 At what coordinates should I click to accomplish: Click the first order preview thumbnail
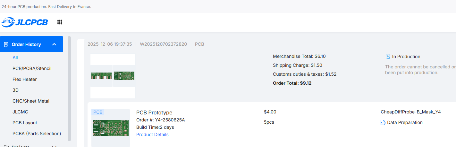click(101, 76)
